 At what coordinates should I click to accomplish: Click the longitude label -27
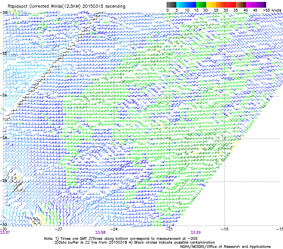59,229
